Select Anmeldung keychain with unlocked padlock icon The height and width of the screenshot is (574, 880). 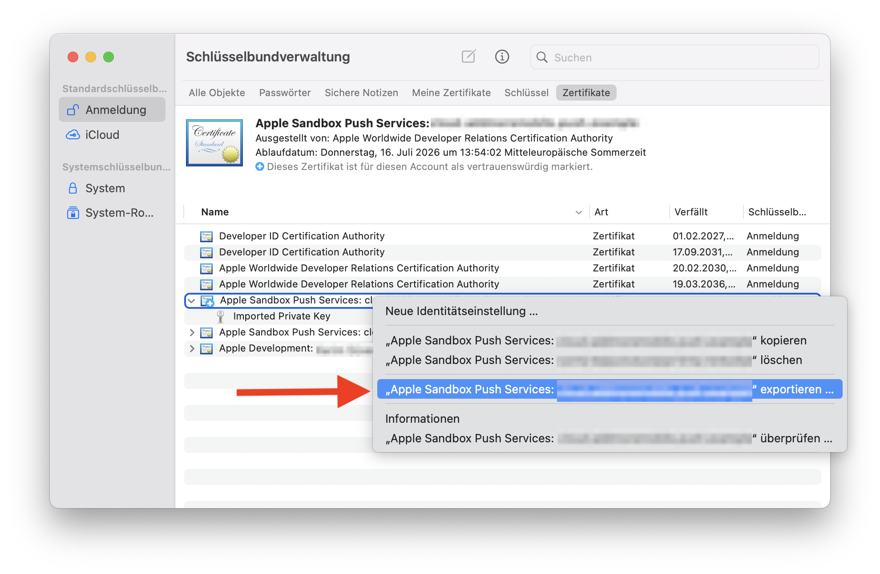112,109
